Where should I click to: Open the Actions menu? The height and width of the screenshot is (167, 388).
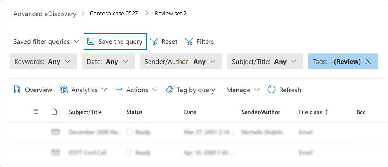click(x=136, y=90)
